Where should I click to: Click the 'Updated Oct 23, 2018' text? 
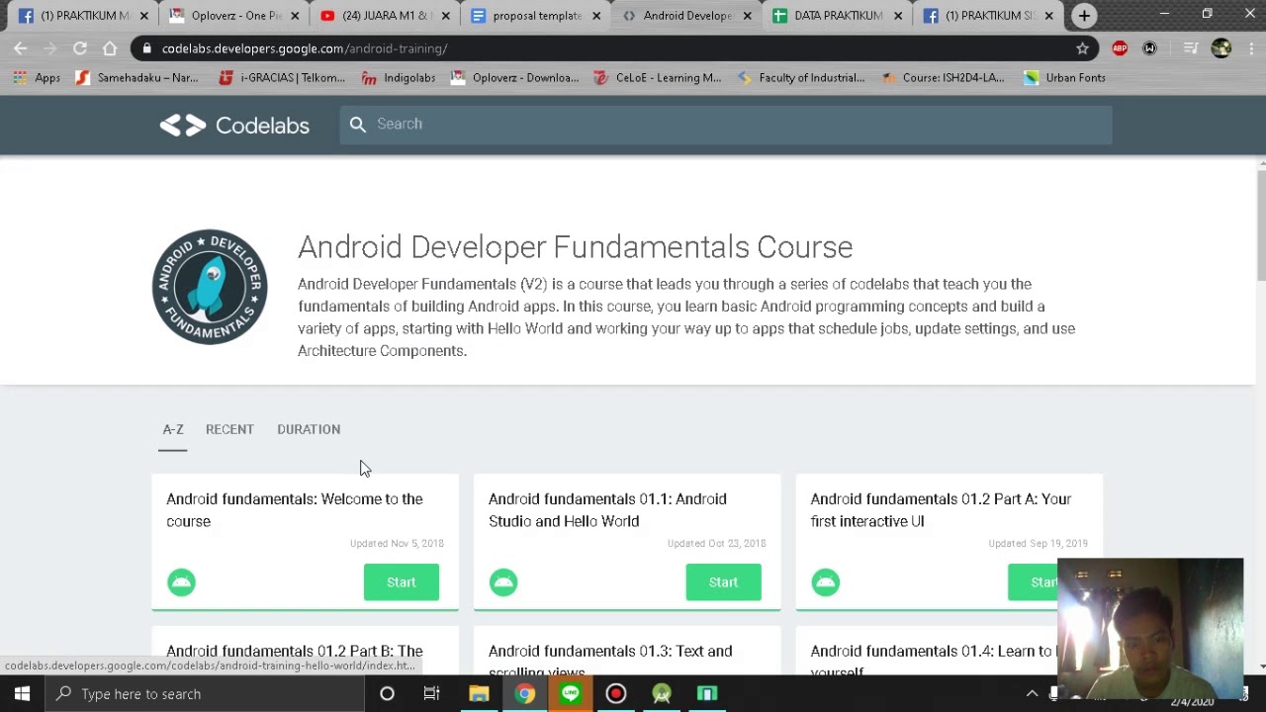click(717, 543)
